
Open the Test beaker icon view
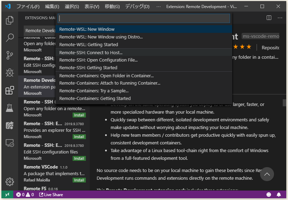(9, 108)
